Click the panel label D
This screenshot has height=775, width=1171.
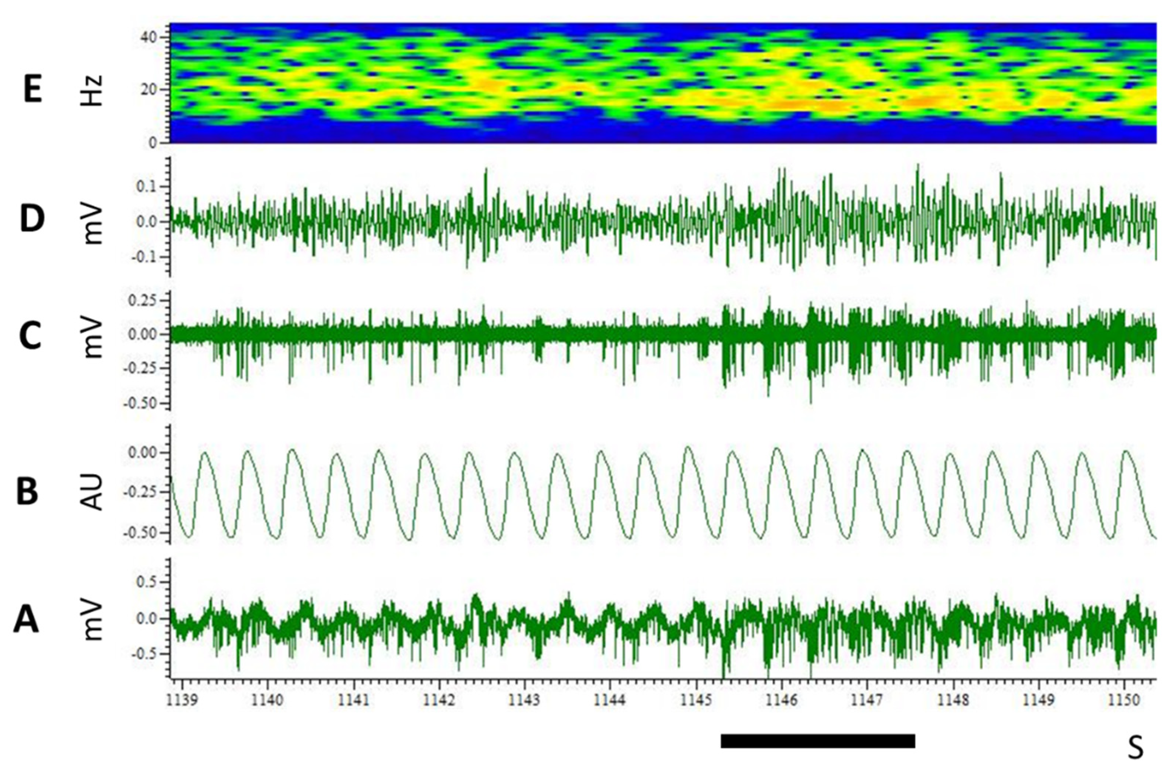(32, 218)
